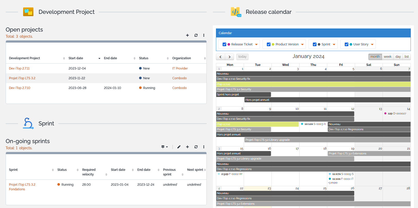The width and height of the screenshot is (418, 208).
Task: Refresh the On-going sprints list
Action: click(196, 147)
